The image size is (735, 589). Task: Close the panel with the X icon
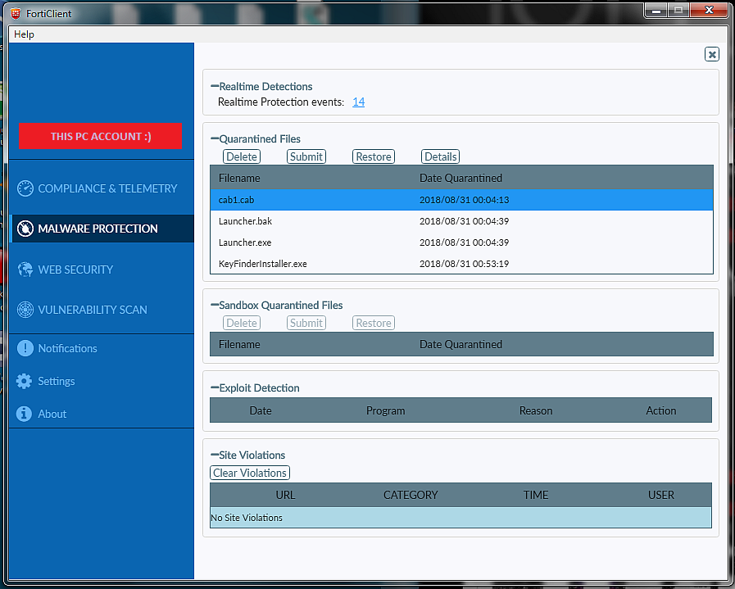pyautogui.click(x=711, y=54)
